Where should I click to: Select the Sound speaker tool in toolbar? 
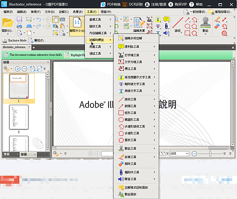[x=166, y=33]
